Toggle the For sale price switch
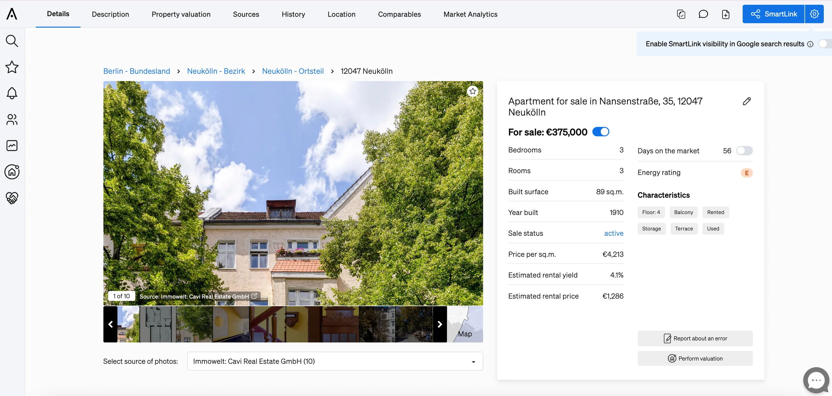Viewport: 832px width, 396px height. click(x=601, y=132)
